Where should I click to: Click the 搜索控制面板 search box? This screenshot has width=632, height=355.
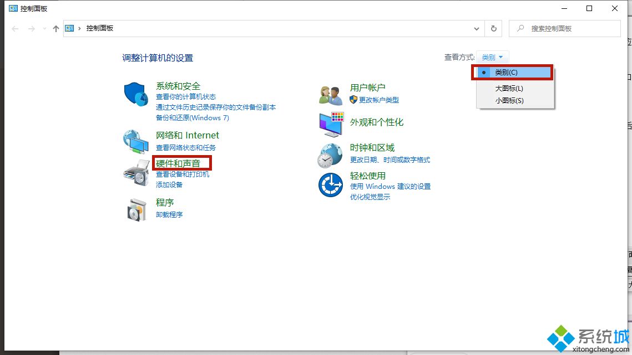[x=570, y=28]
